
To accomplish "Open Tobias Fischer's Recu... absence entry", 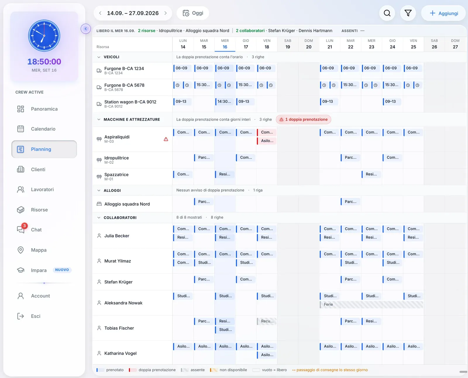I will [267, 321].
